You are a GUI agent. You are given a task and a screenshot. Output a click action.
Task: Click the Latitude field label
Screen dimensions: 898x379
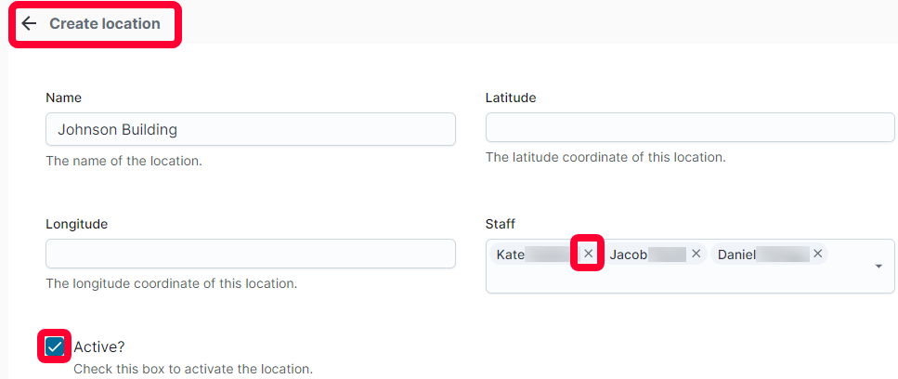[x=511, y=98]
